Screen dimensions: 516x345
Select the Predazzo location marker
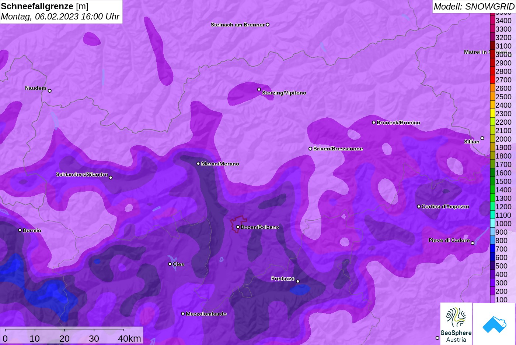point(298,281)
